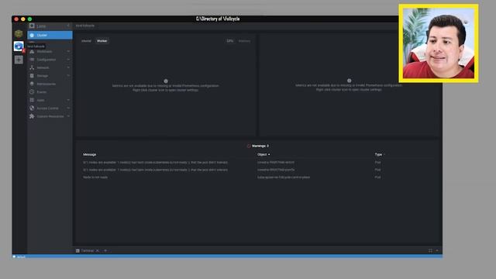The height and width of the screenshot is (279, 496).
Task: Open the Namespaces section
Action: [x=46, y=84]
